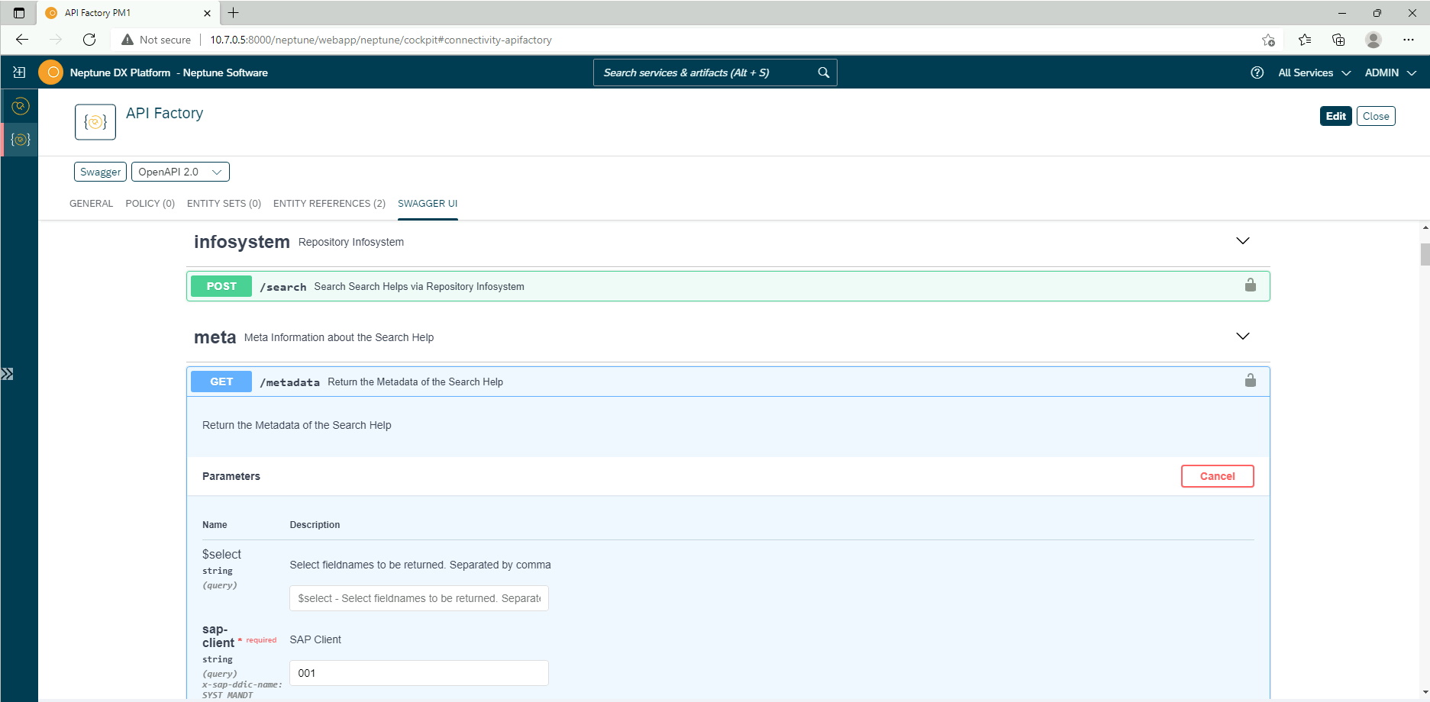Cancel the try-it-out parameters
Viewport: 1430px width, 702px height.
[x=1217, y=476]
